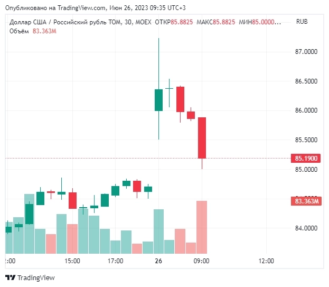Viewport: 329px width, 287px height.
Task: Click the TradingView logo icon
Action: click(10, 277)
